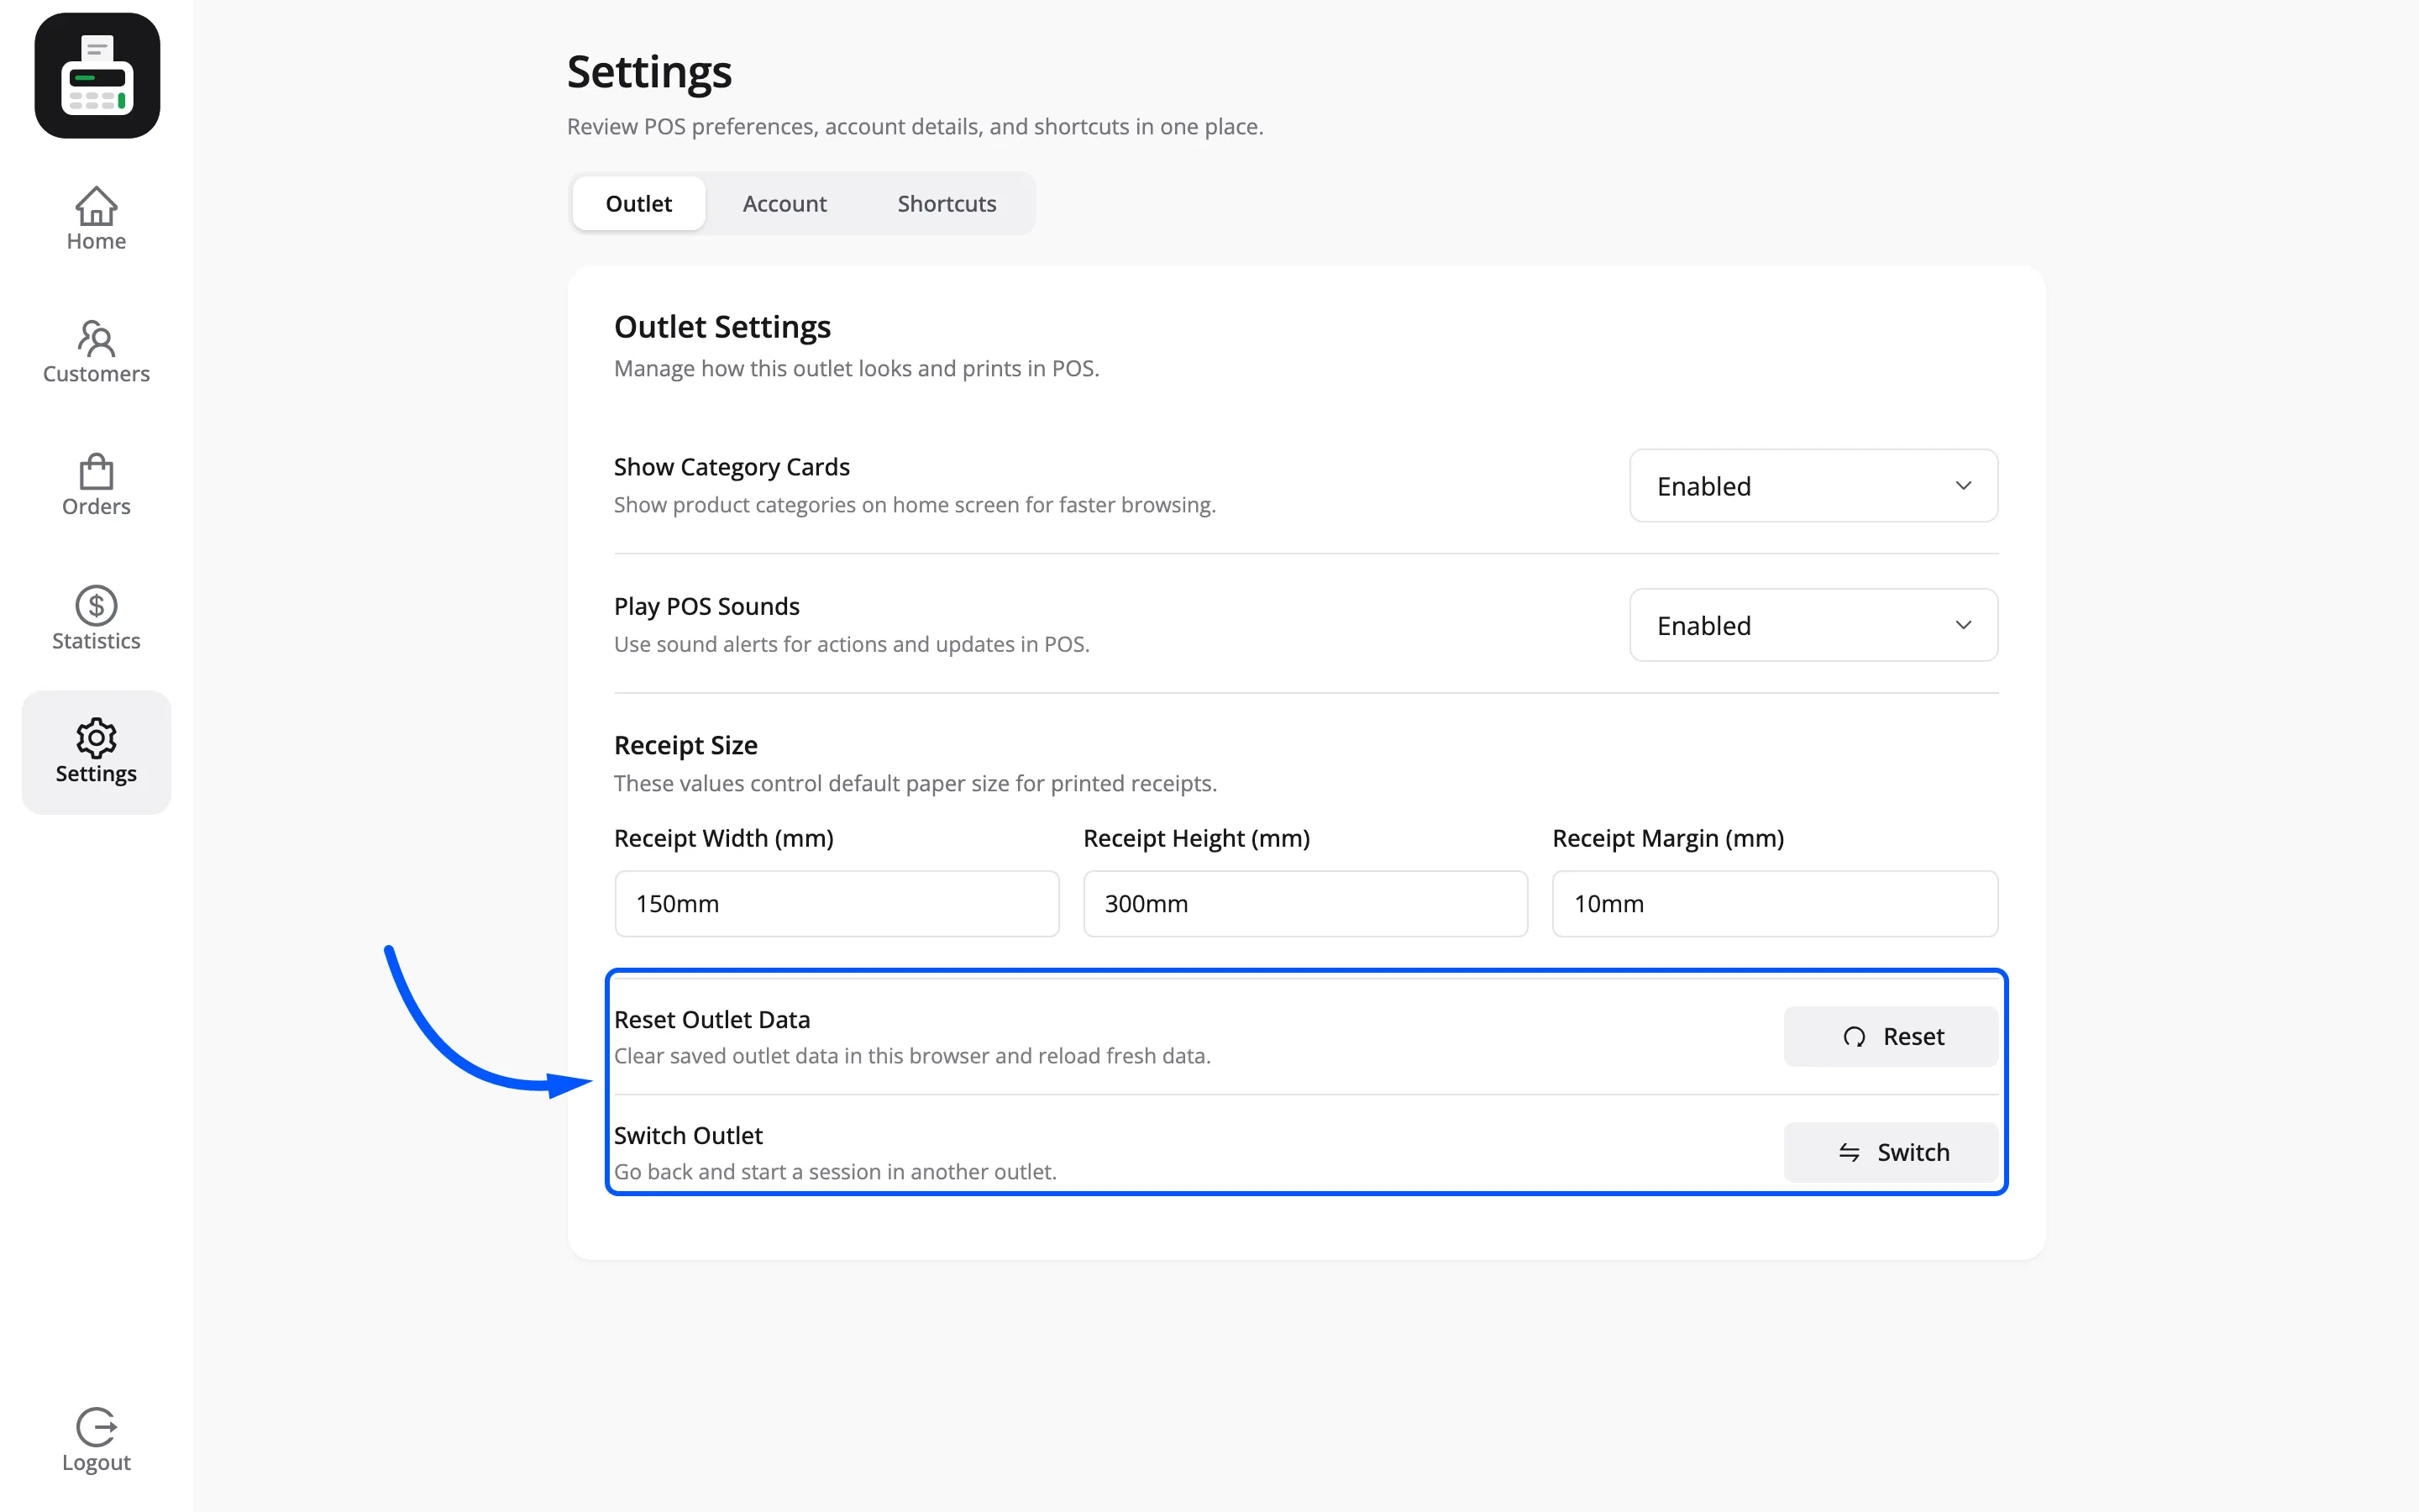Screen dimensions: 2419x1512
Task: Switch to the Outlet tab
Action: (x=638, y=203)
